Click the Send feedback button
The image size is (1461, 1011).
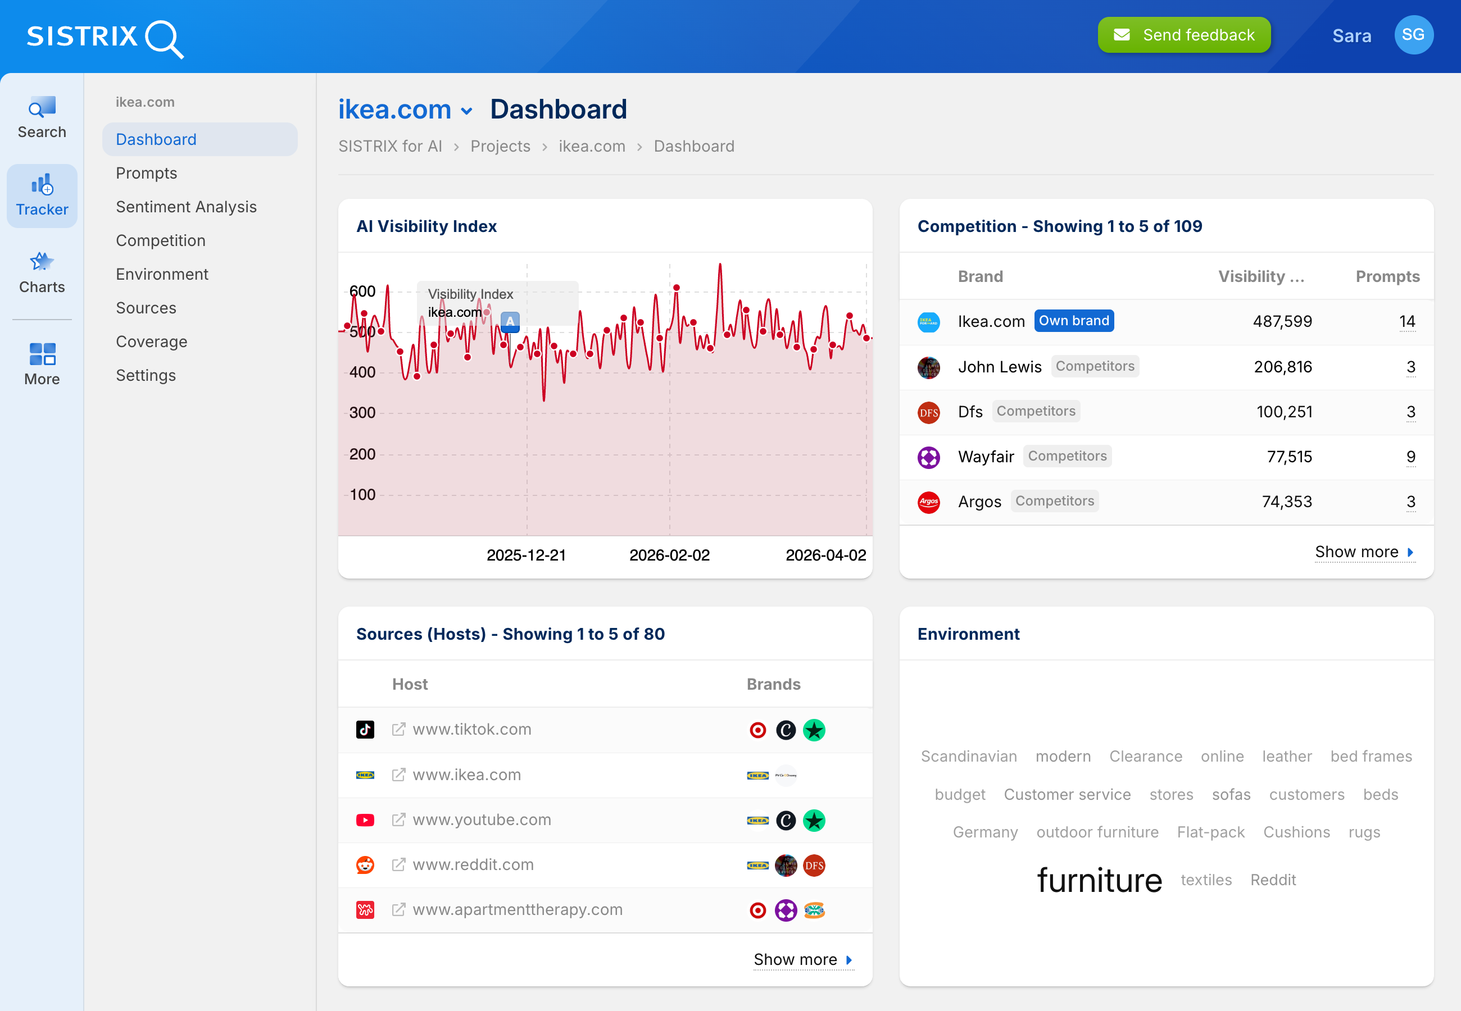(x=1183, y=35)
